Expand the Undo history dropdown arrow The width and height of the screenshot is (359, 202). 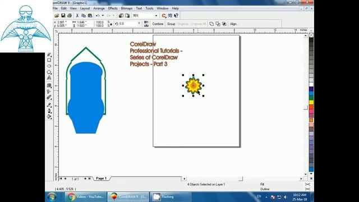103,16
